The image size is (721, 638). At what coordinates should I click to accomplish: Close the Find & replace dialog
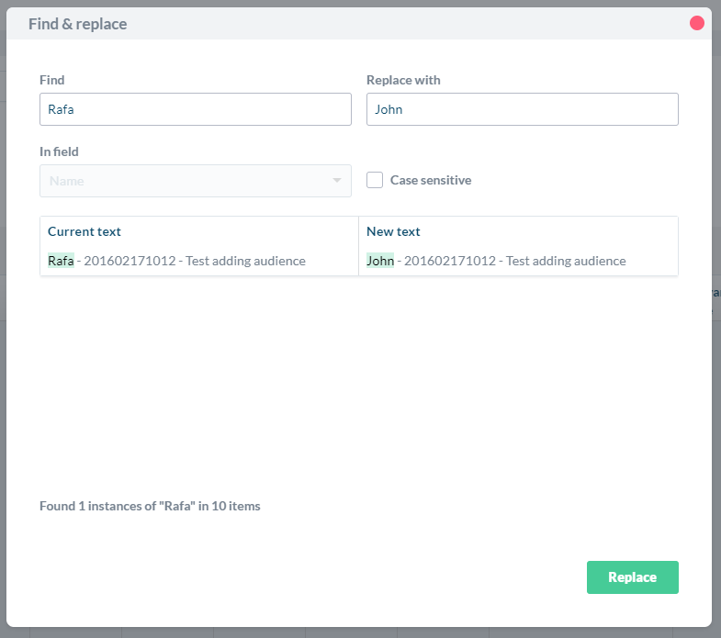click(x=696, y=23)
